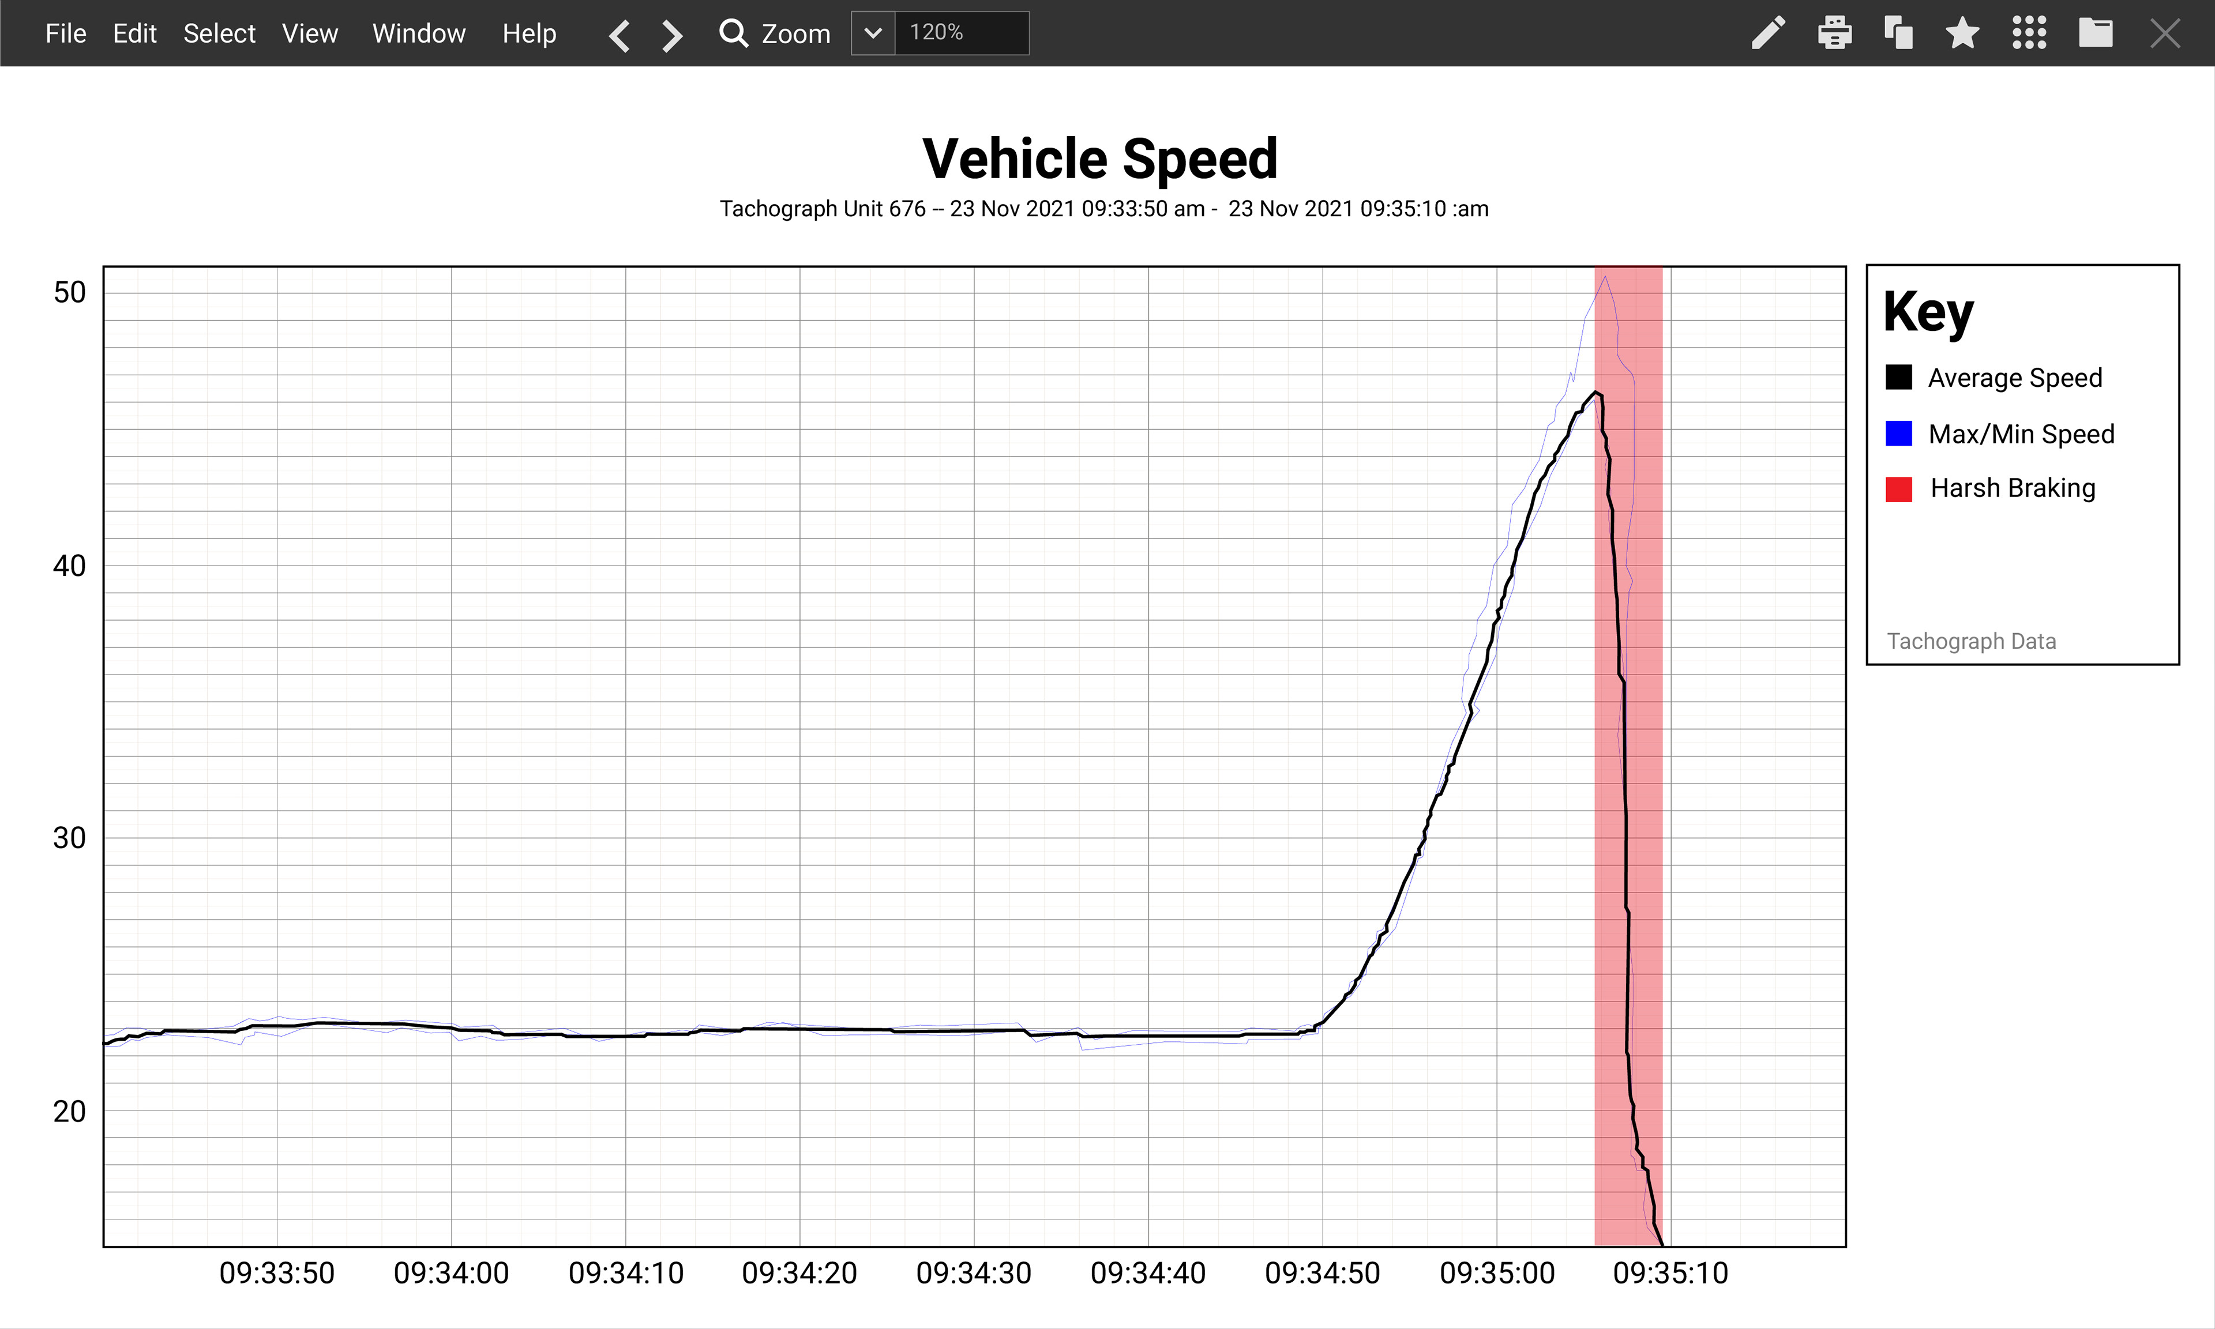2215x1329 pixels.
Task: Click the 09:34:30 time axis label
Action: tap(974, 1272)
